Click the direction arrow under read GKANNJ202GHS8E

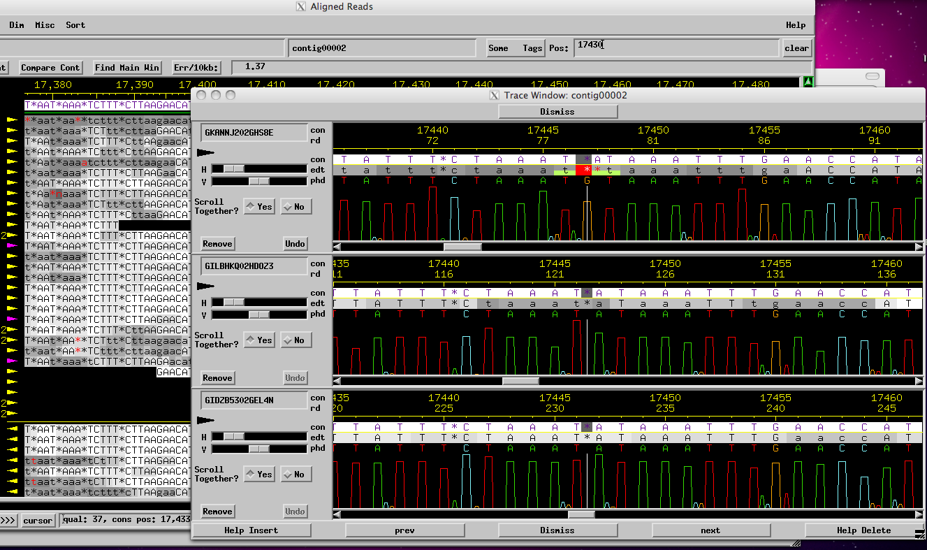[205, 152]
